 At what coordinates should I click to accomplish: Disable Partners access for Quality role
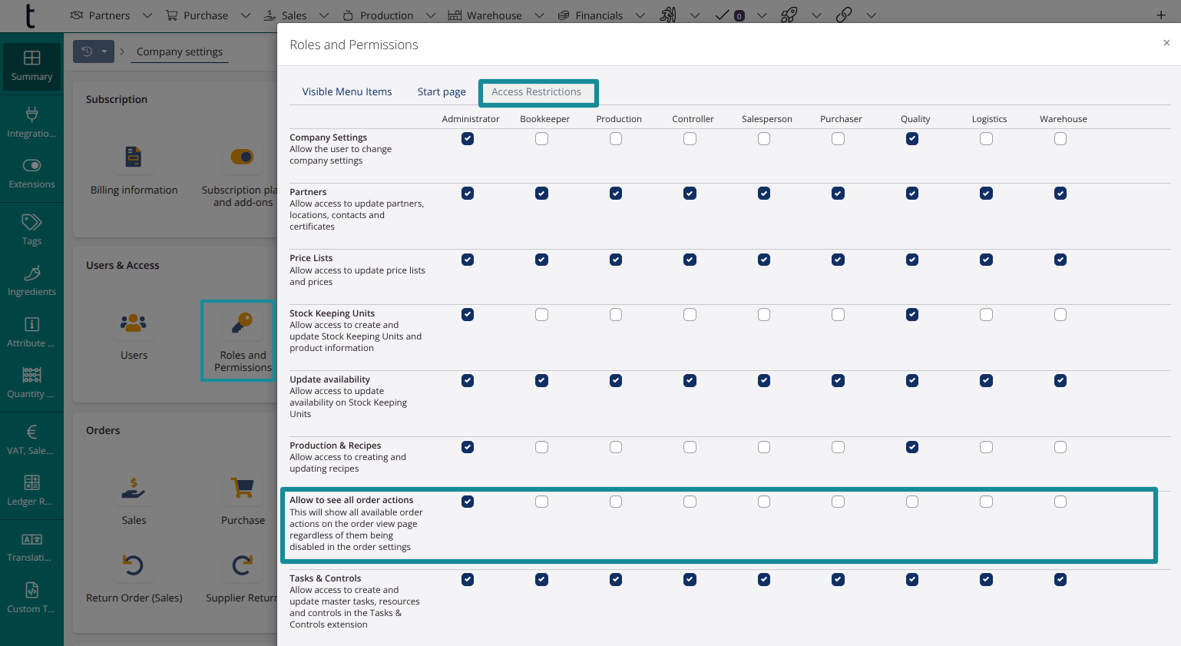point(912,194)
